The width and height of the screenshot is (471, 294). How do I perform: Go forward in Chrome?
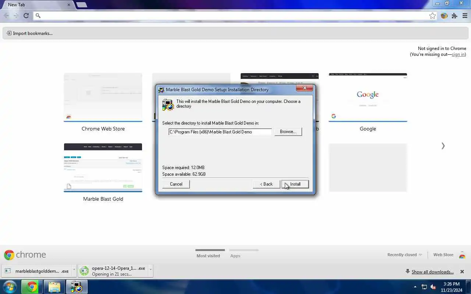click(16, 15)
